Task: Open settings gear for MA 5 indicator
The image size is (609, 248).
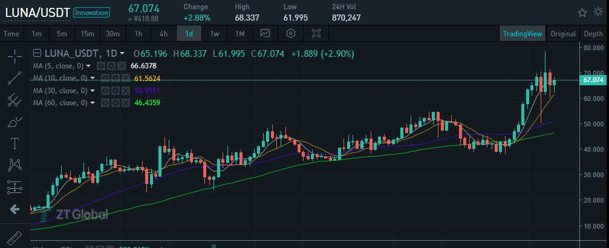Action: tap(111, 66)
